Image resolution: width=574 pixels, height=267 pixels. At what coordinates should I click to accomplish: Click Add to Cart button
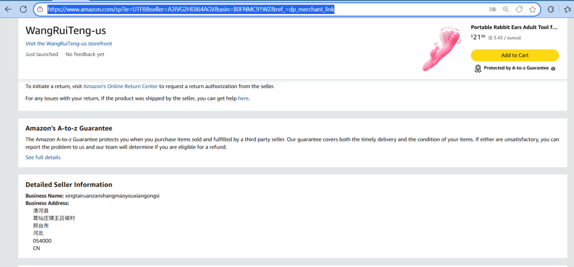pyautogui.click(x=515, y=55)
